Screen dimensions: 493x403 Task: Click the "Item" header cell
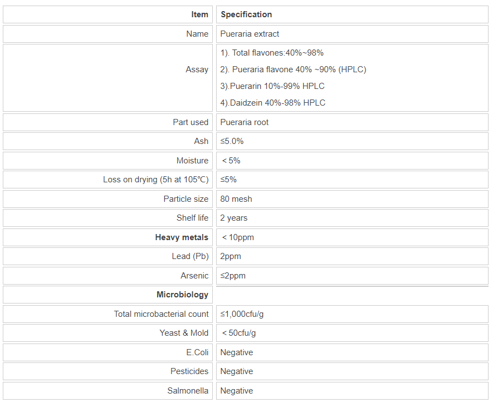click(199, 14)
